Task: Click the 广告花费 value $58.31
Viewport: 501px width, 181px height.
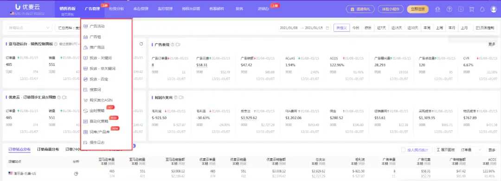Action: pos(202,65)
